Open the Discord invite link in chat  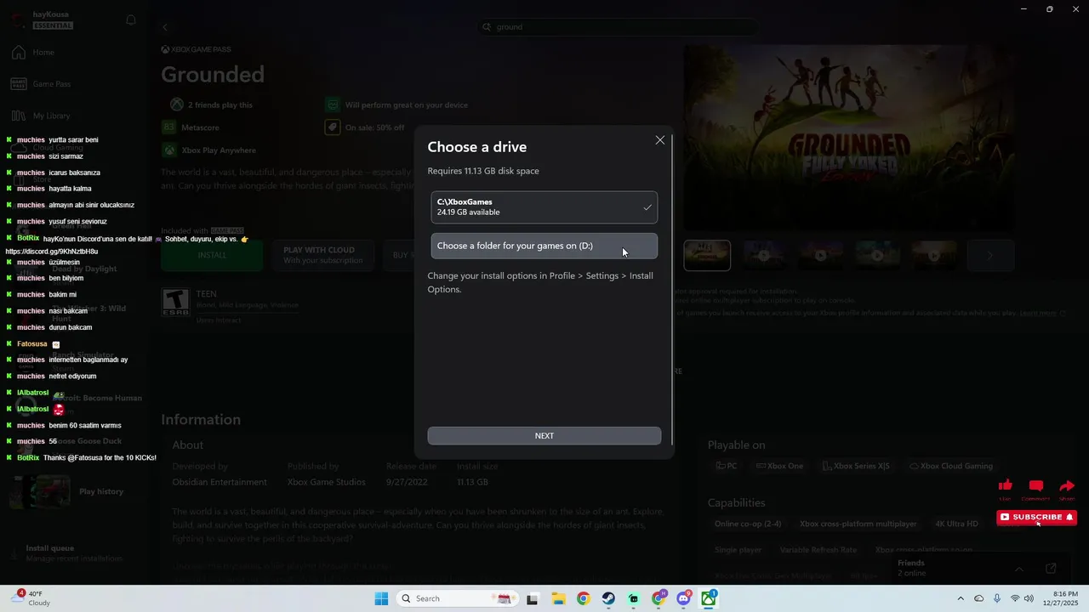52,252
